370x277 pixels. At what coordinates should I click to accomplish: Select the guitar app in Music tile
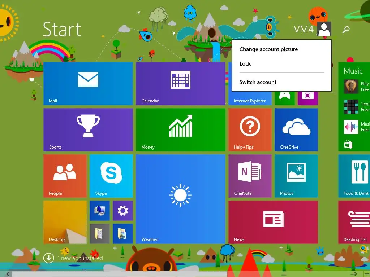[351, 86]
